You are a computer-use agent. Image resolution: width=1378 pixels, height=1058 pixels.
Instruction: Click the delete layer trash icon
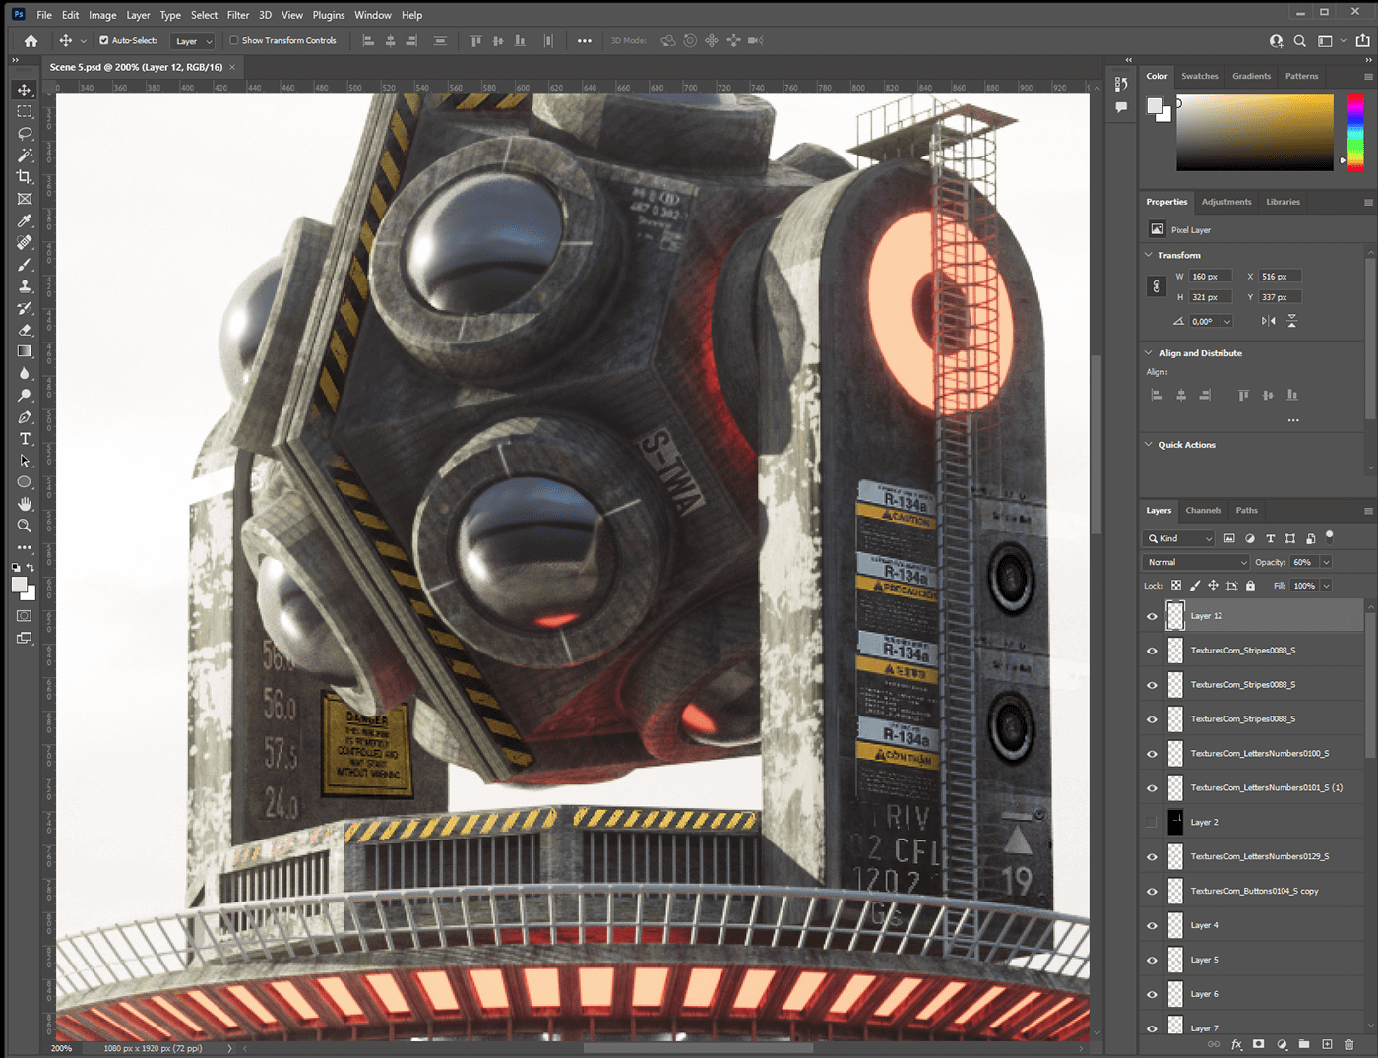pyautogui.click(x=1348, y=1044)
